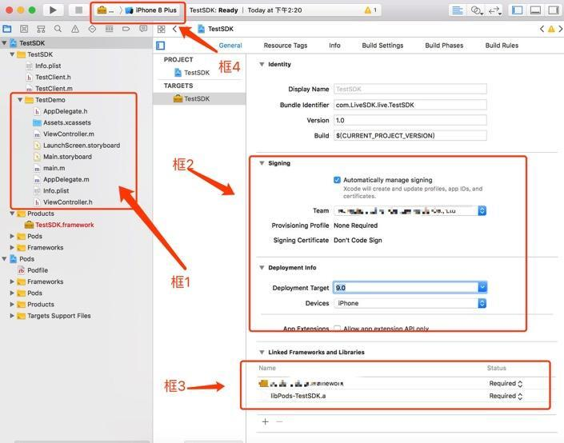
Task: Click the issue warning icon in the jump bar
Action: pos(551,29)
